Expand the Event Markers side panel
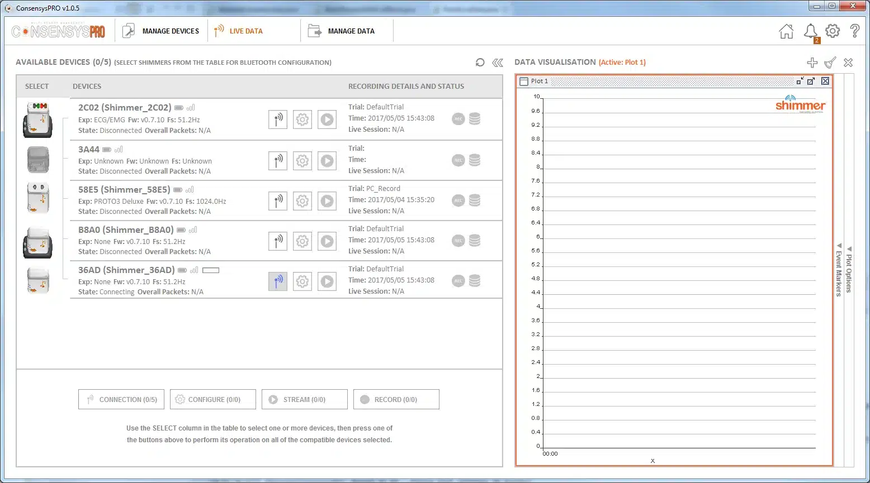This screenshot has width=870, height=483. (839, 270)
